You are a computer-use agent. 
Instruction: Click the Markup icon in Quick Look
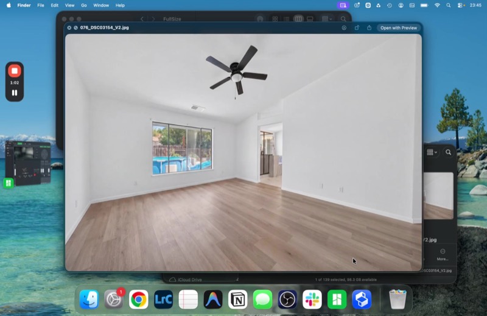point(344,27)
